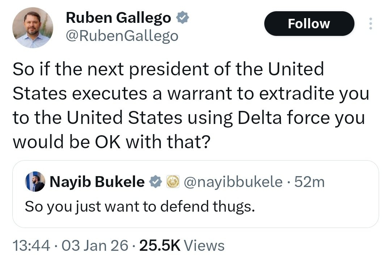391x262 pixels.
Task: Click the word Views in footer
Action: [204, 245]
